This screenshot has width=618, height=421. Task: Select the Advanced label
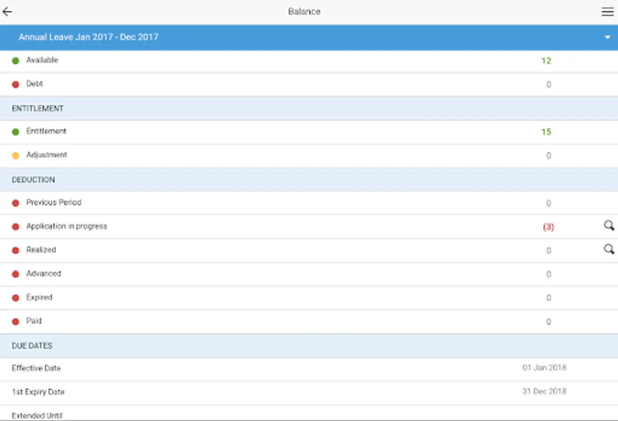click(44, 274)
